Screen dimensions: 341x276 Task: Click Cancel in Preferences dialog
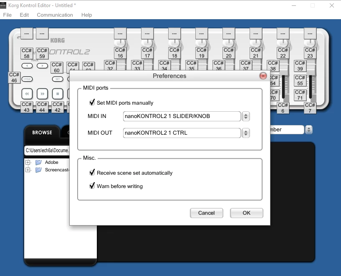(206, 213)
